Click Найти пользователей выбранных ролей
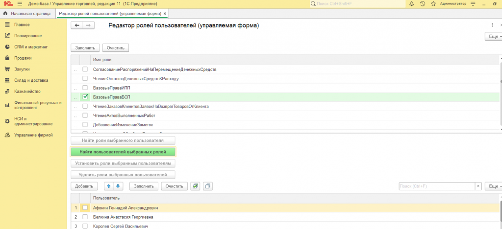This screenshot has width=502, height=229. (x=123, y=152)
